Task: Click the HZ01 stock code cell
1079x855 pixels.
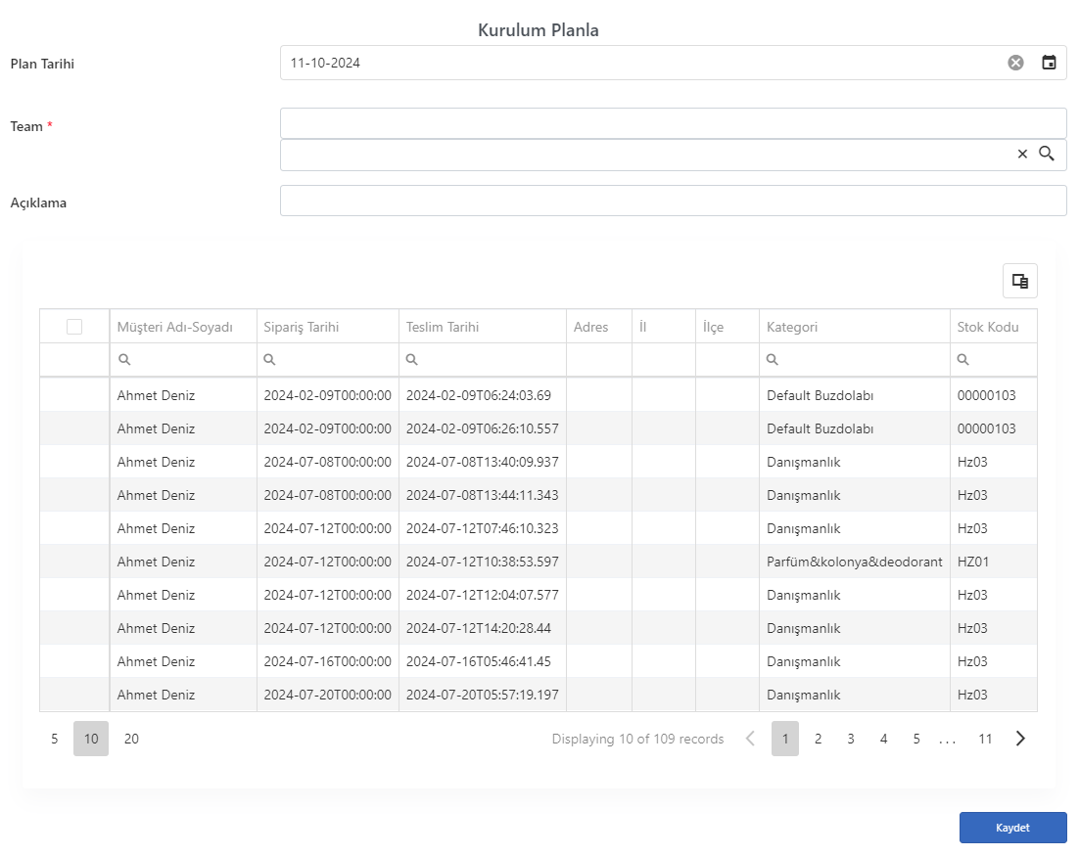Action: click(x=994, y=562)
